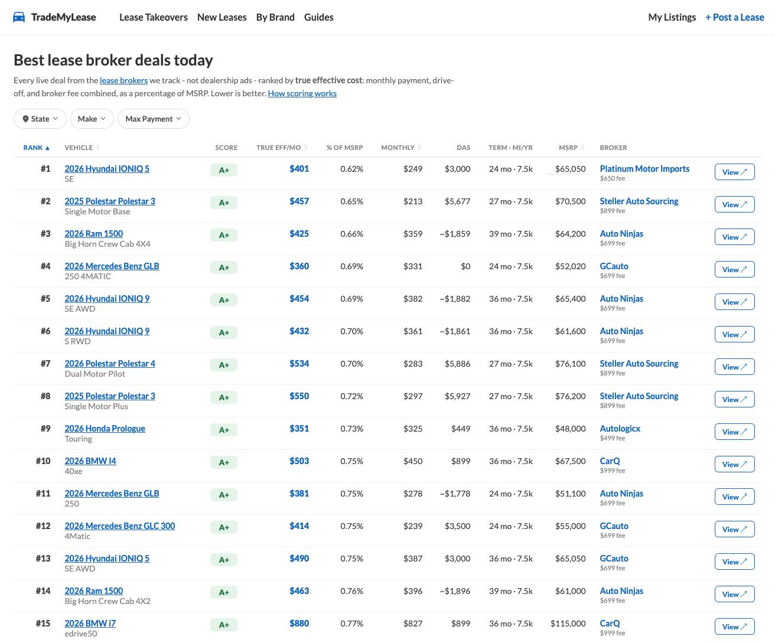Click the Best lease broker deals today heading
The image size is (775, 643).
click(113, 60)
